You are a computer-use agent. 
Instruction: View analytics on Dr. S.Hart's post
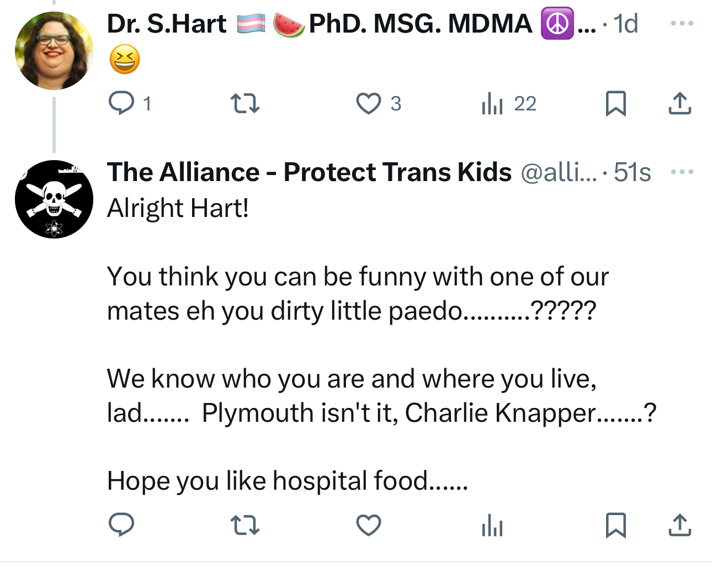point(492,103)
